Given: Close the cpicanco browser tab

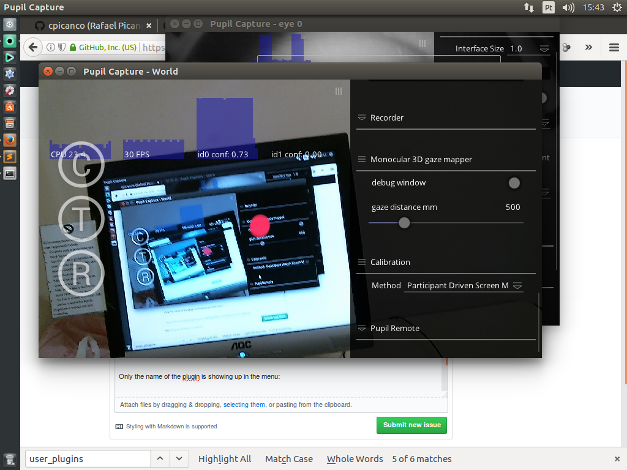Looking at the screenshot, I should click(x=149, y=26).
